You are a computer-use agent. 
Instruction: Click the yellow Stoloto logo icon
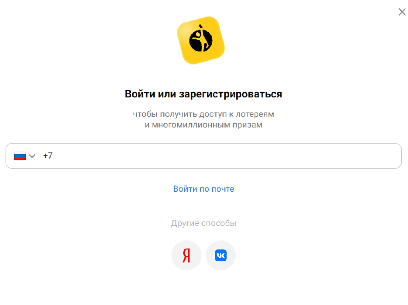[x=201, y=40]
